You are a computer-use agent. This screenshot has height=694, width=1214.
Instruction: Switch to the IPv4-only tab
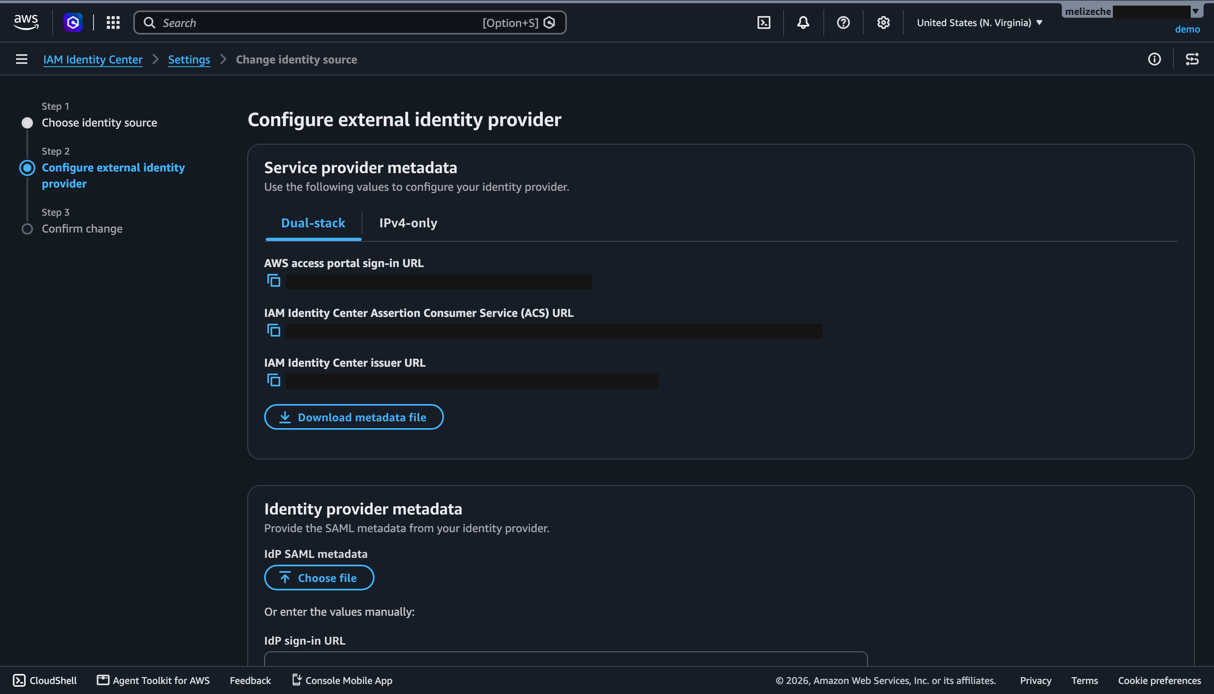(x=408, y=223)
